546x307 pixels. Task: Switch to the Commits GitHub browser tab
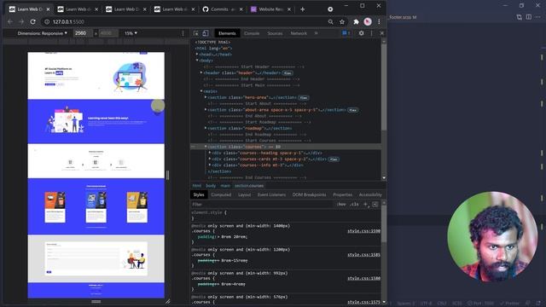pyautogui.click(x=223, y=9)
